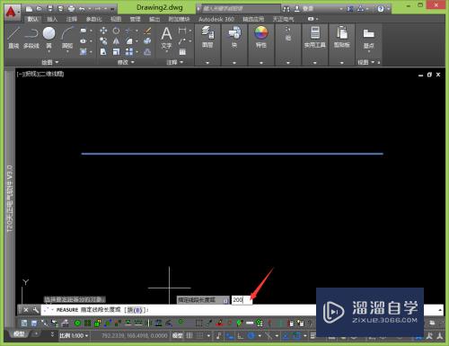Open the 比例 1:100 scale dropdown
The image size is (449, 346).
tap(74, 335)
